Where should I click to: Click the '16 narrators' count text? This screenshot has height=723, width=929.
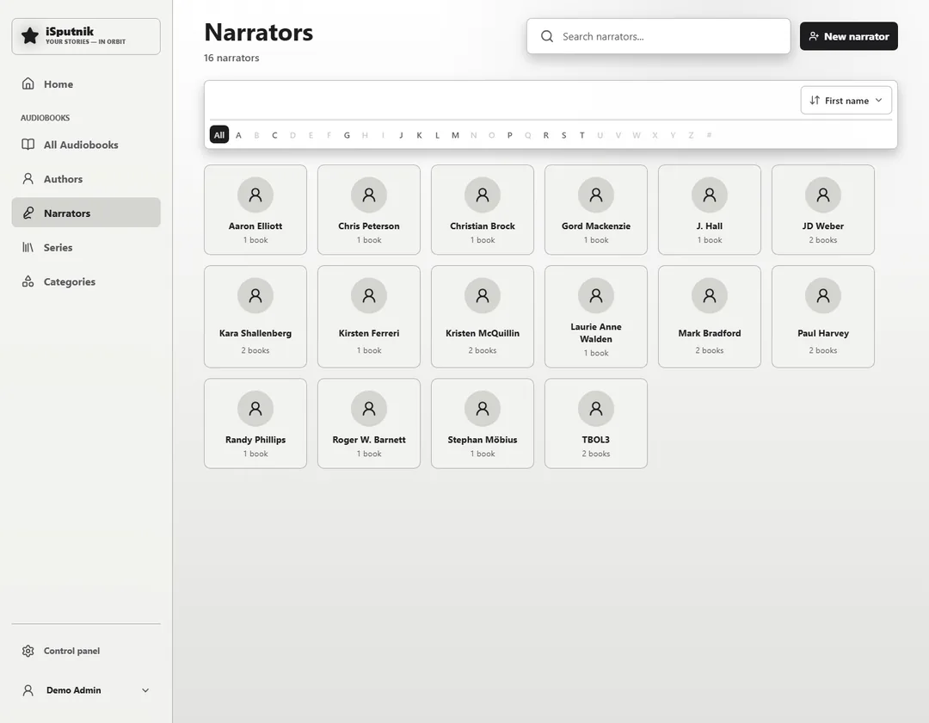(x=231, y=58)
